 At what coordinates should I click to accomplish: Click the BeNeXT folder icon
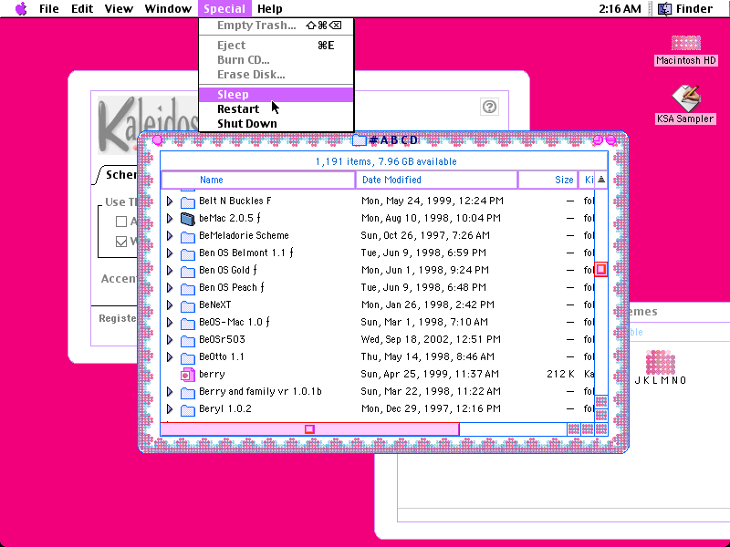point(188,305)
